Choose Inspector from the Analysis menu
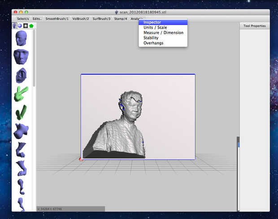 point(163,22)
